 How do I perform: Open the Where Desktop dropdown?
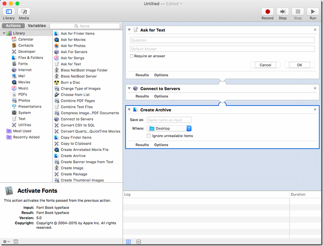pyautogui.click(x=170, y=129)
